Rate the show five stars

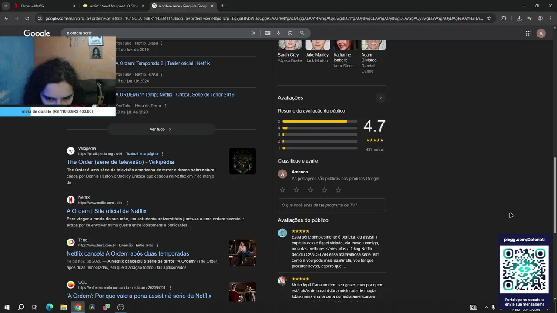click(338, 190)
